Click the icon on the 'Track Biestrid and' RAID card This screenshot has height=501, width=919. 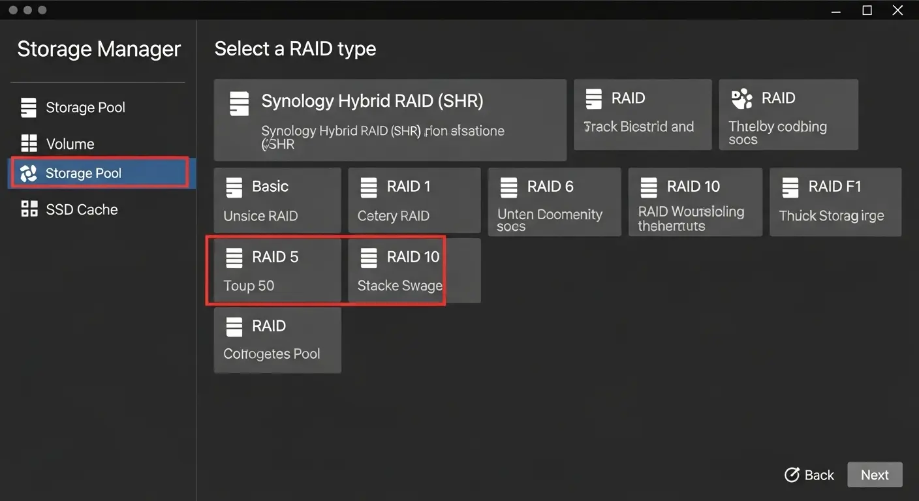coord(594,99)
